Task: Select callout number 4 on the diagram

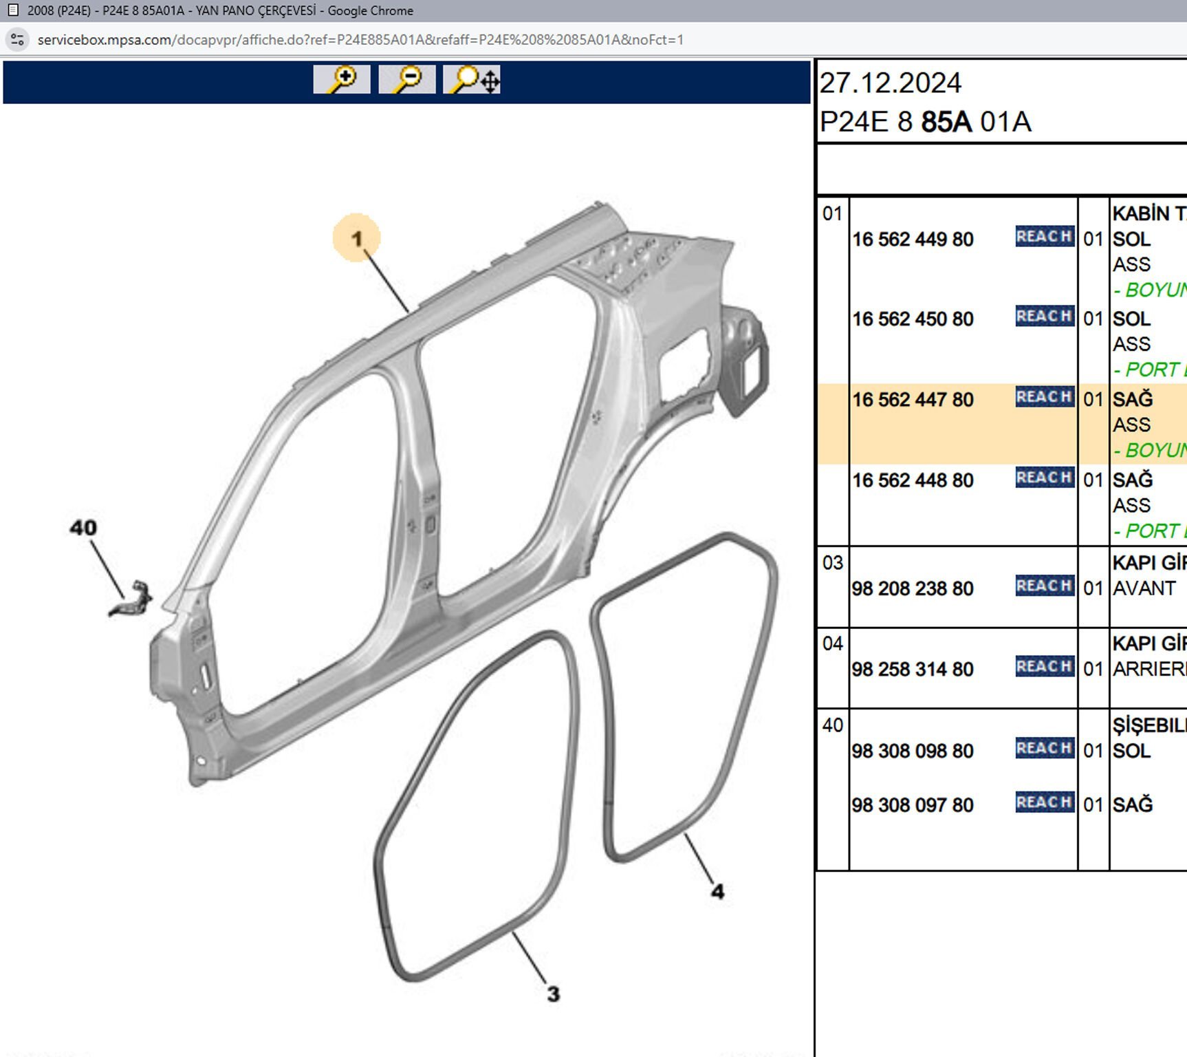Action: 717,891
